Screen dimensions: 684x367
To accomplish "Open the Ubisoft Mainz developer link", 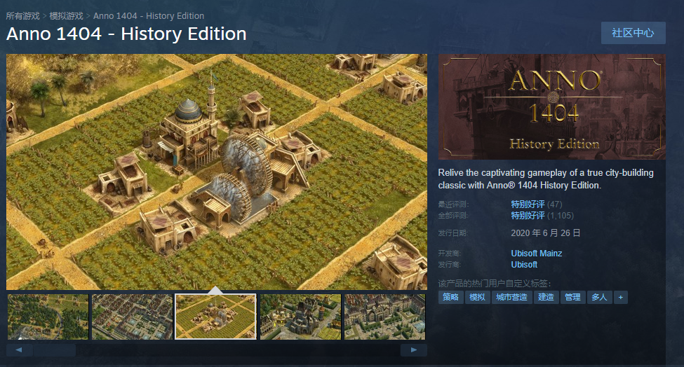I will [x=536, y=254].
